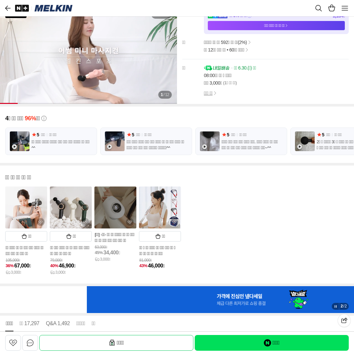Play the second review video thumbnail
This screenshot has width=354, height=354.
(x=115, y=141)
